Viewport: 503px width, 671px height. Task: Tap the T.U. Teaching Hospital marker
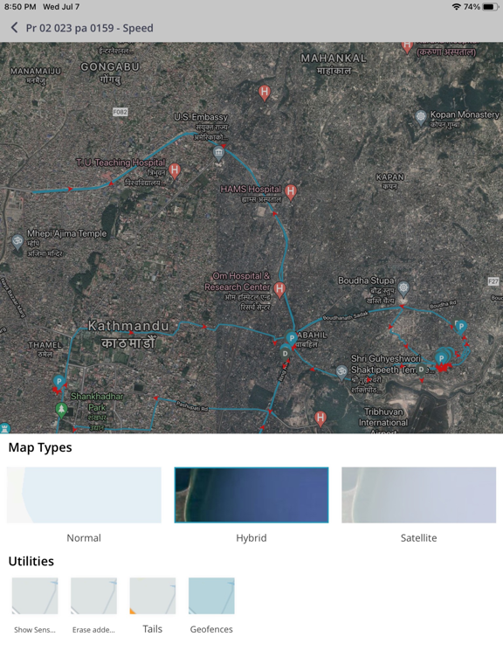click(174, 170)
